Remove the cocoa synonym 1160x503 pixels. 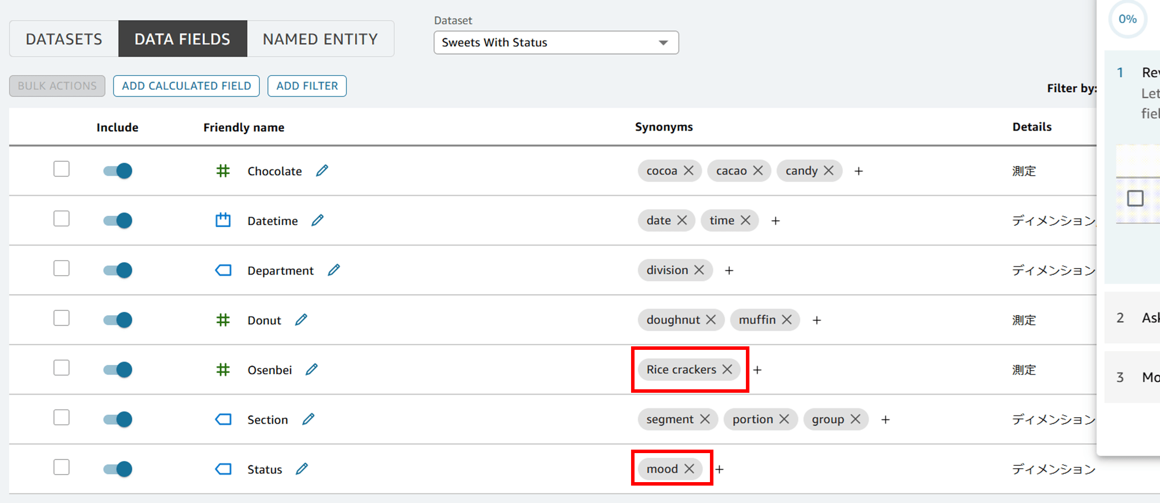pyautogui.click(x=688, y=171)
